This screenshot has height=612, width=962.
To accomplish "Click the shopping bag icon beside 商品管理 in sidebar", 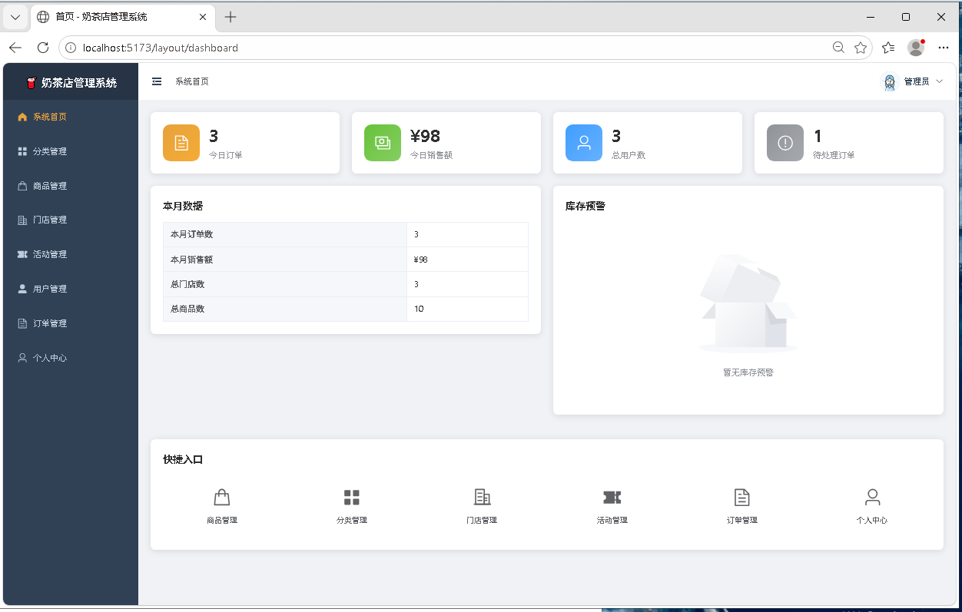I will pyautogui.click(x=22, y=186).
